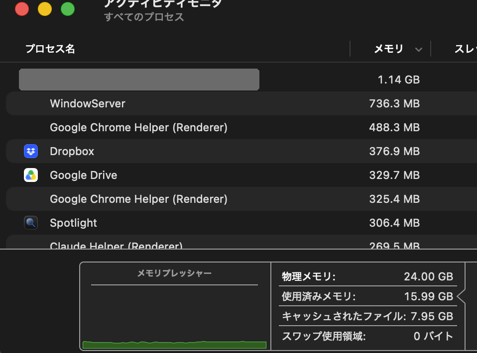Select the Claude Helper (Renderer) row
The image size is (477, 353).
click(241, 242)
